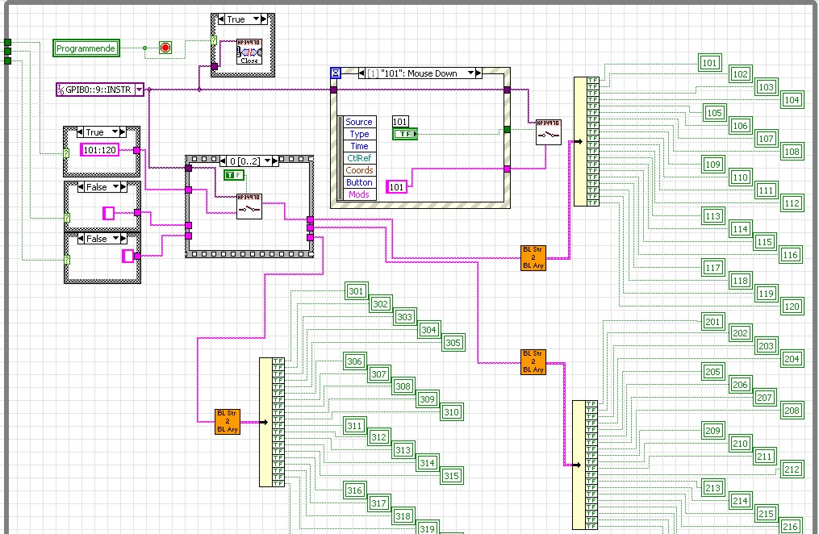Click boolean indicator terminal 311
Screen dimensions: 819x534
point(355,426)
